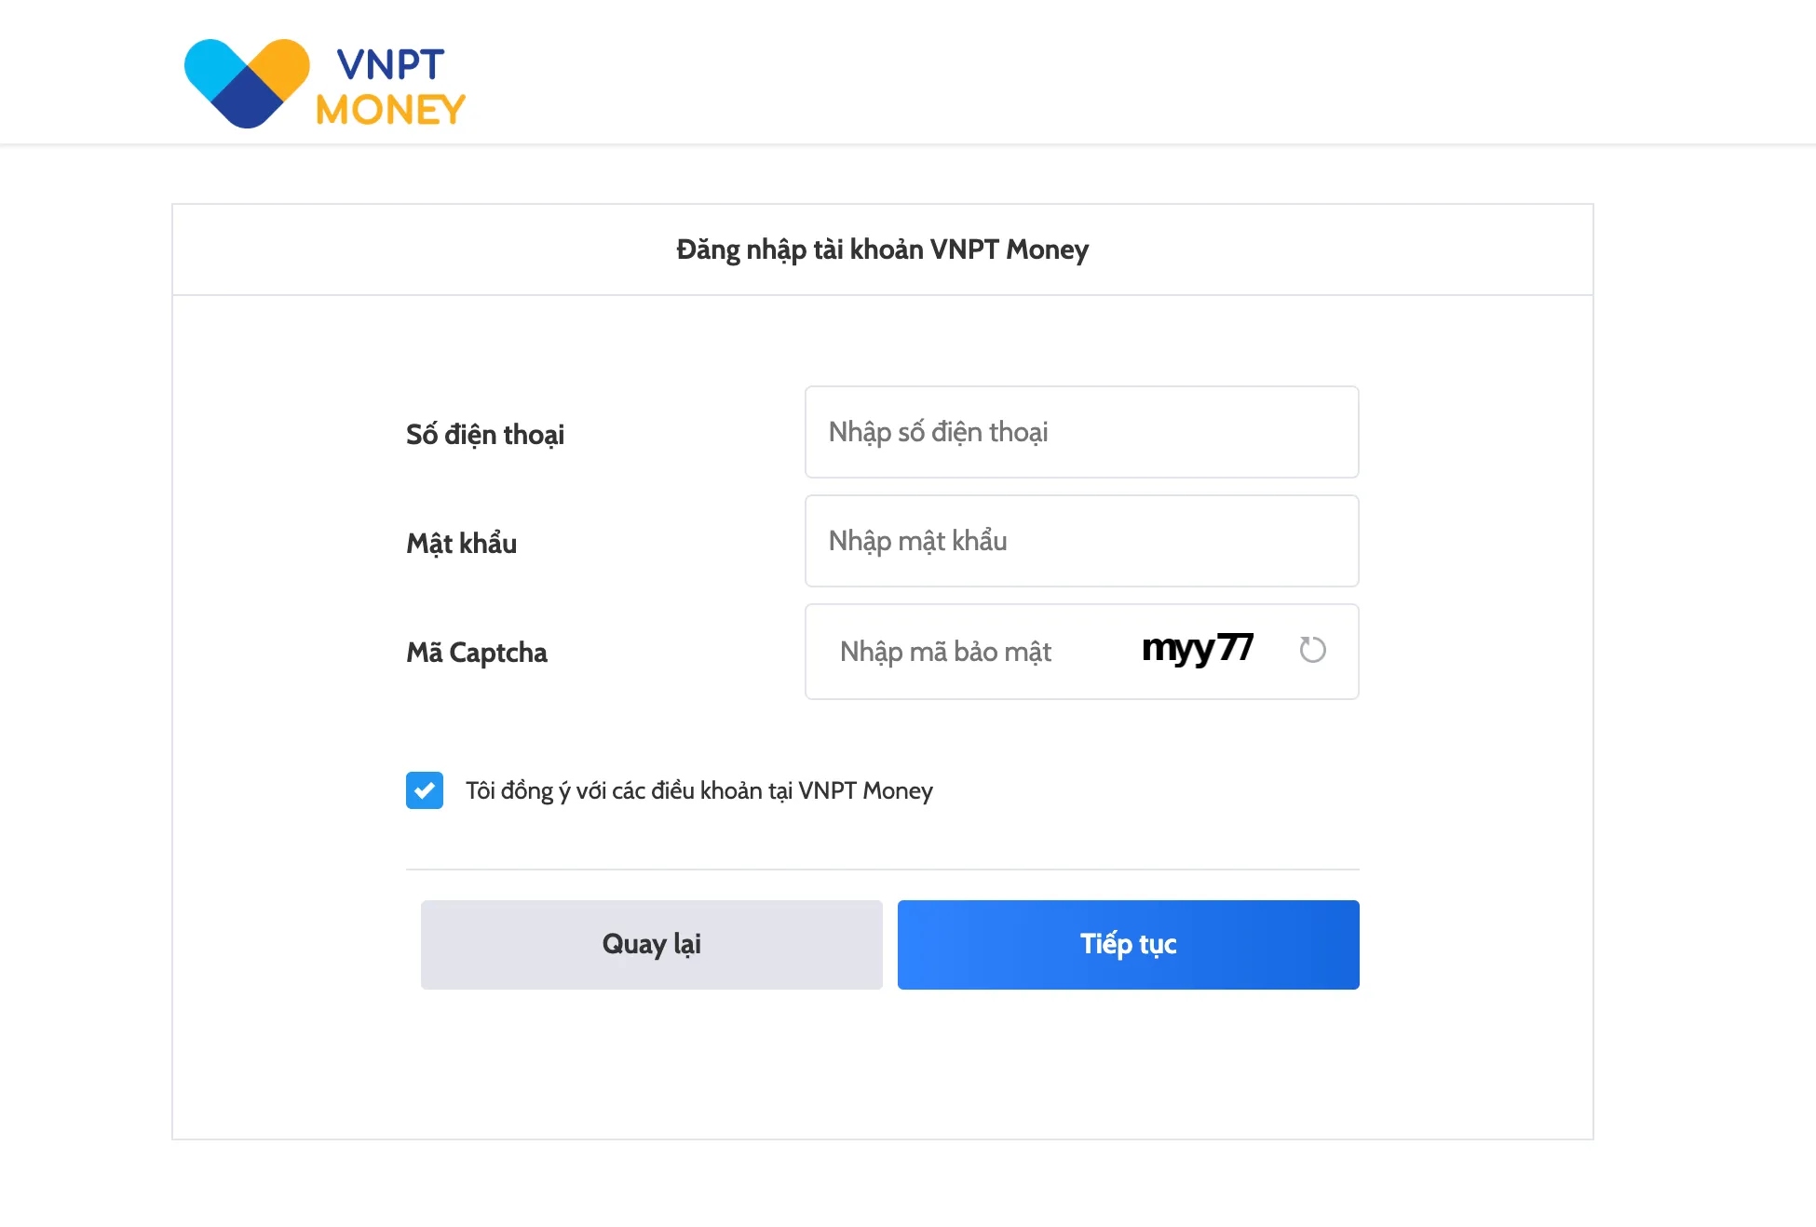Click the divider line above the buttons
The height and width of the screenshot is (1227, 1816).
[x=882, y=870]
